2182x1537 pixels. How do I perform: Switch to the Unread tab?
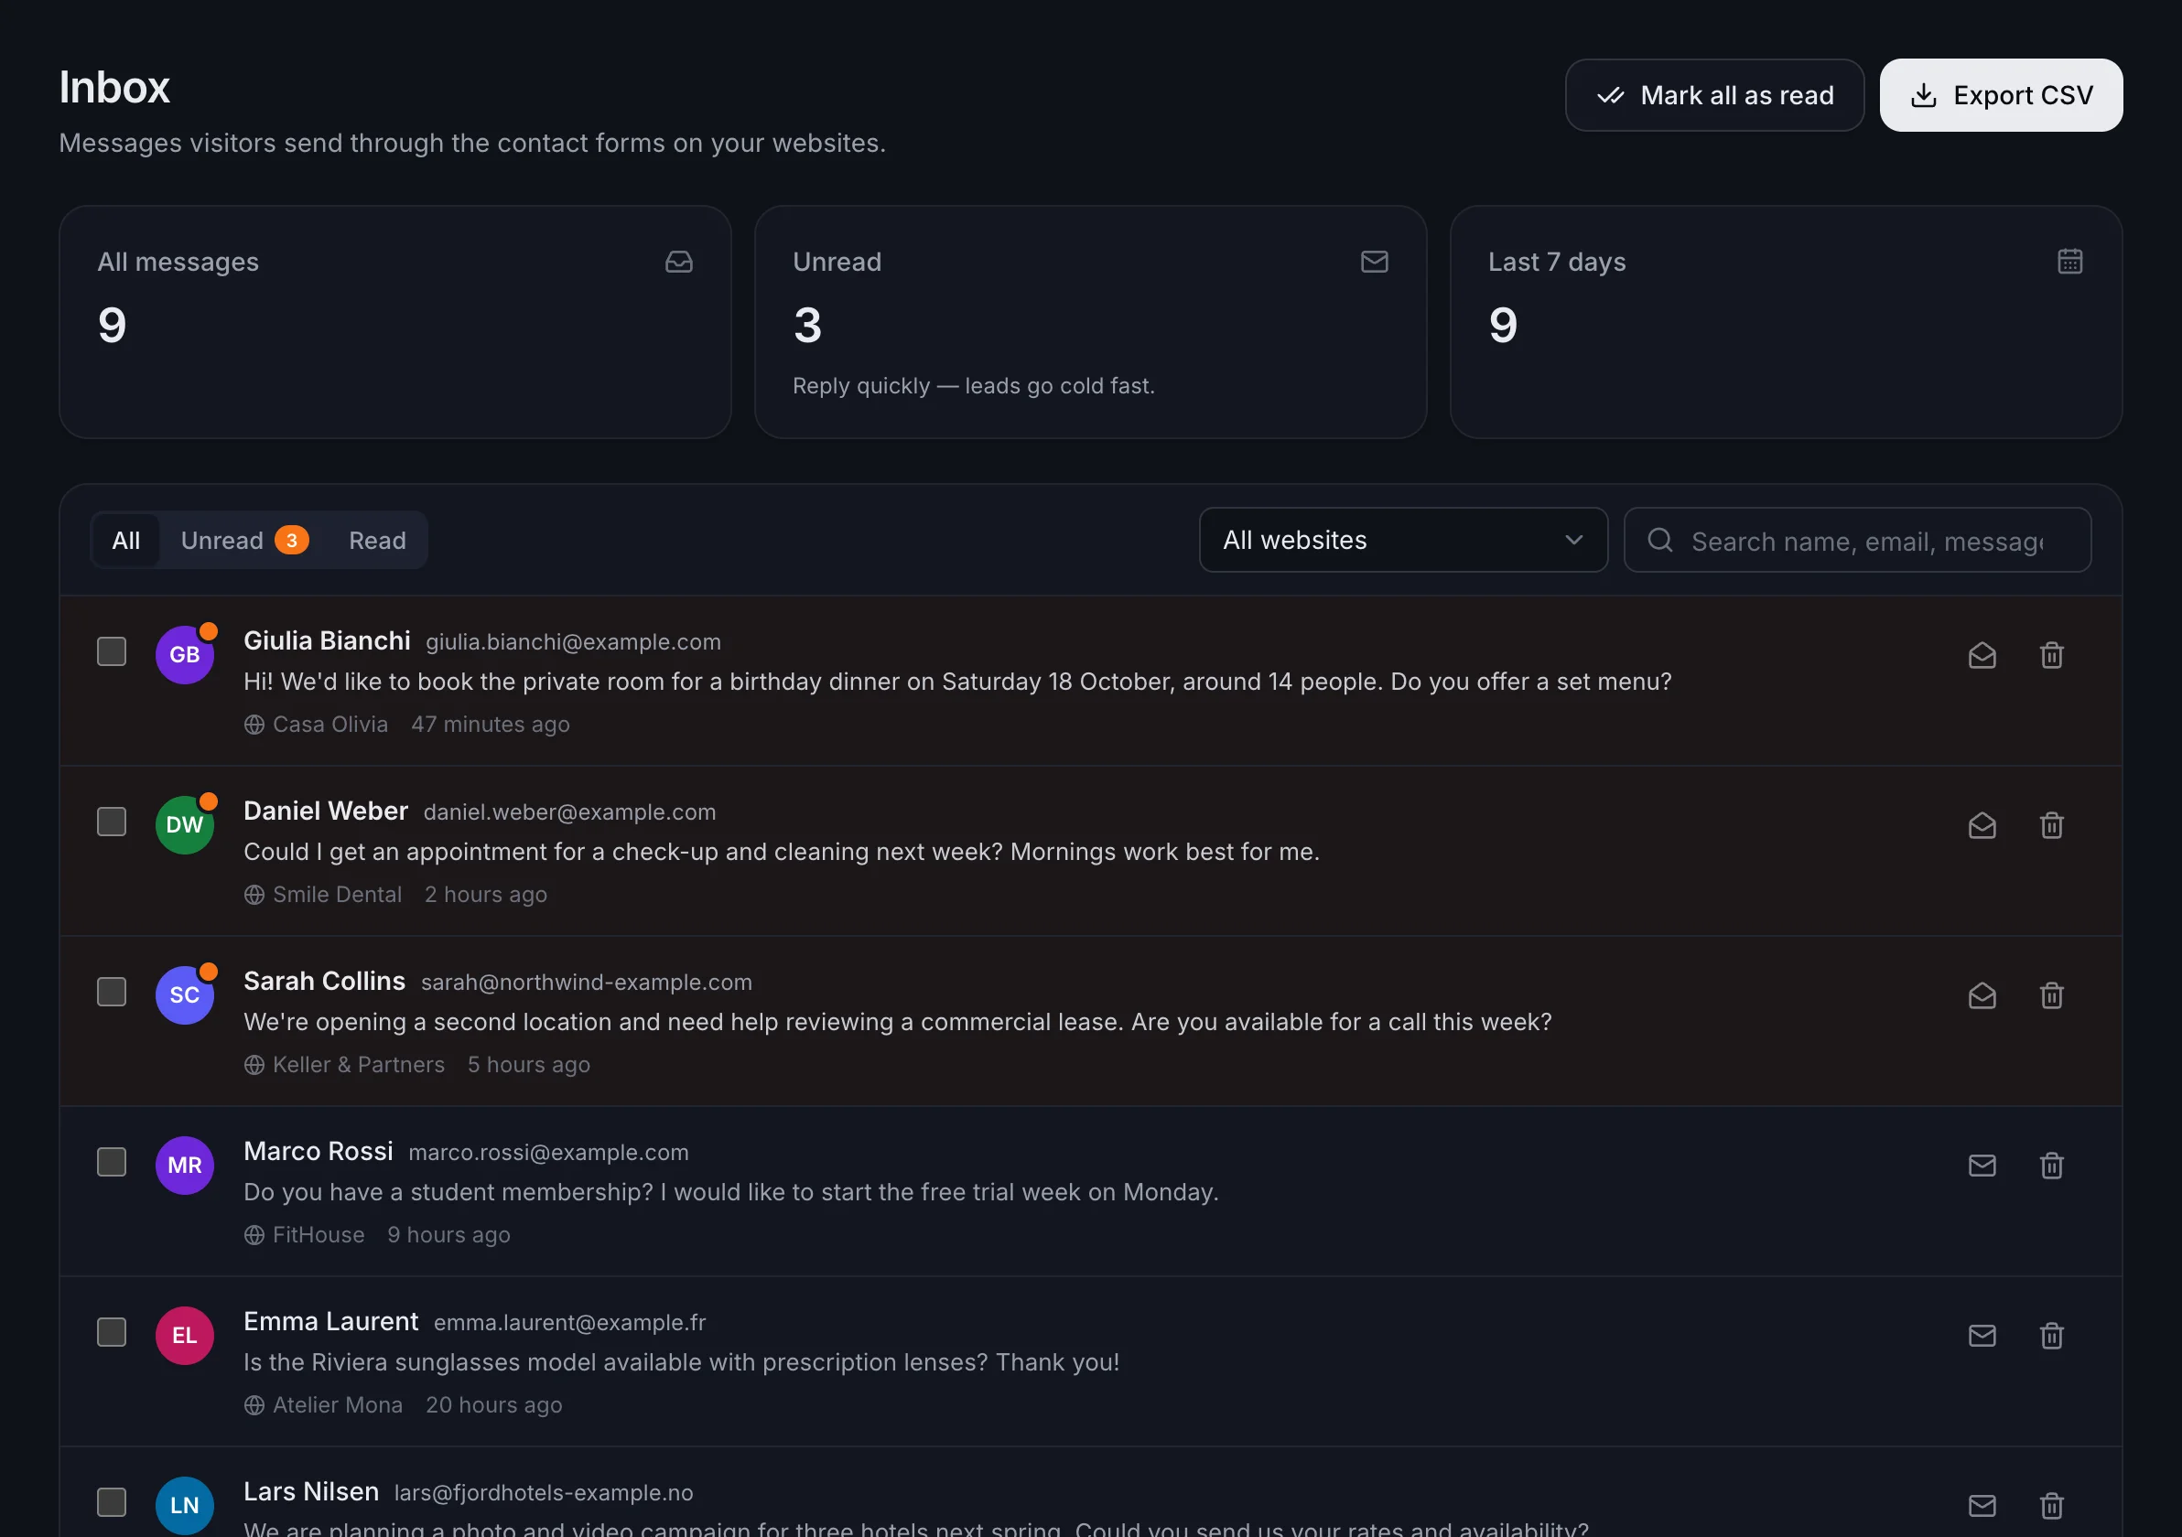244,541
